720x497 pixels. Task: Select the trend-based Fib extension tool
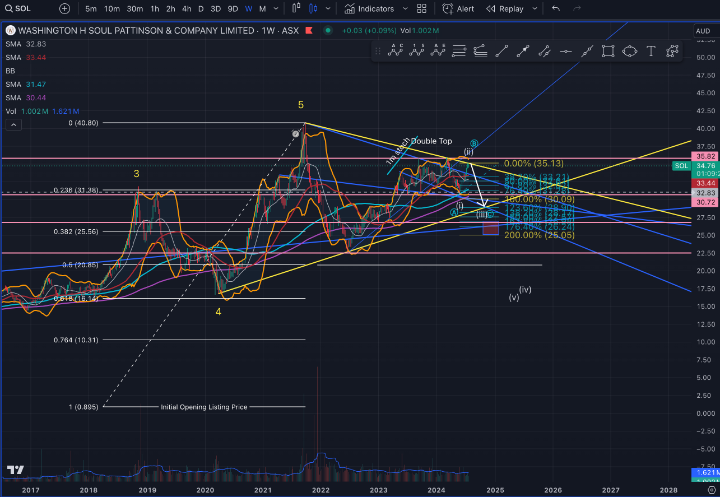pos(480,52)
